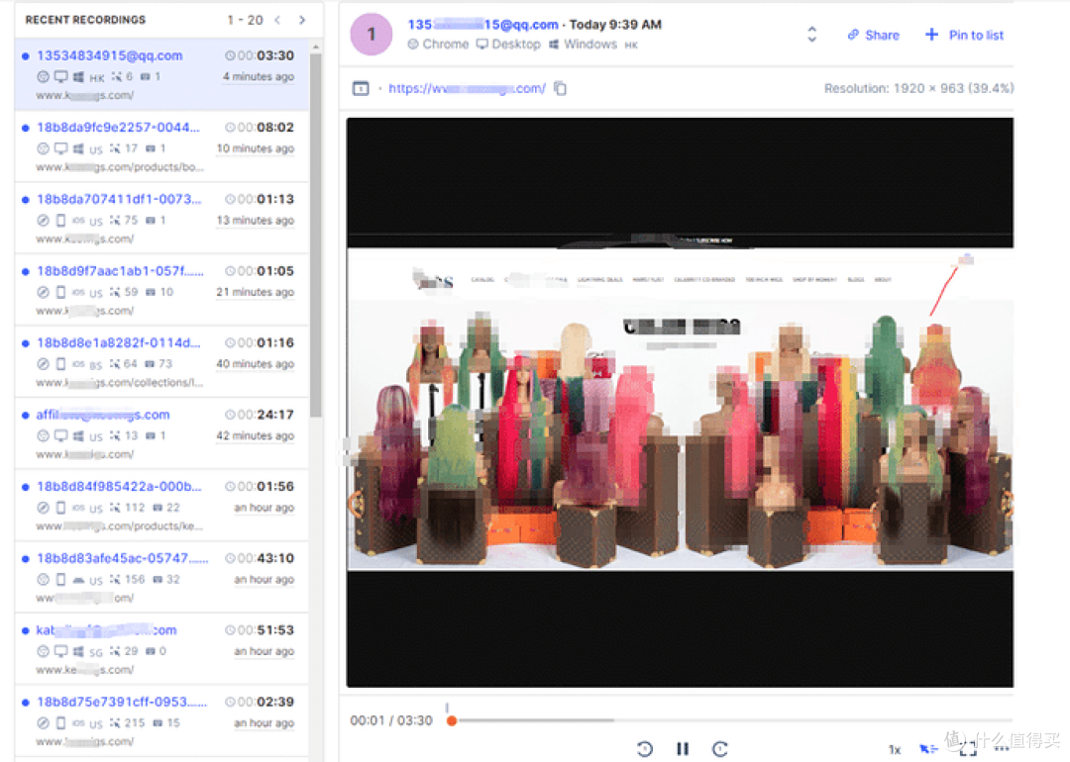The image size is (1070, 762).
Task: Pause the session replay
Action: pos(682,748)
